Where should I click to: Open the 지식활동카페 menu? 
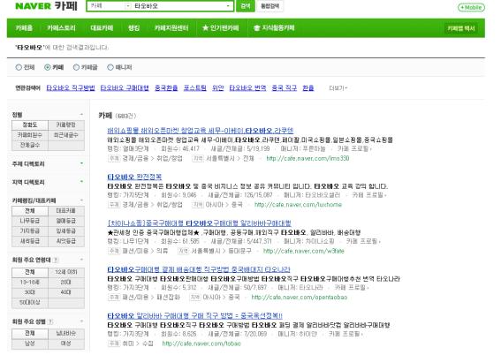(274, 28)
